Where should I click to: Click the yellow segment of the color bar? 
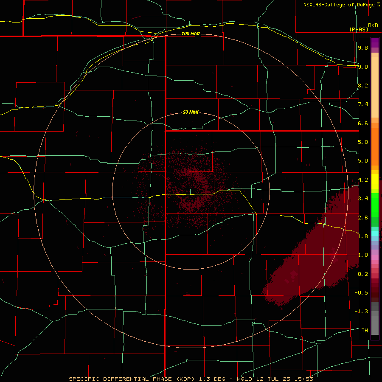point(375,182)
